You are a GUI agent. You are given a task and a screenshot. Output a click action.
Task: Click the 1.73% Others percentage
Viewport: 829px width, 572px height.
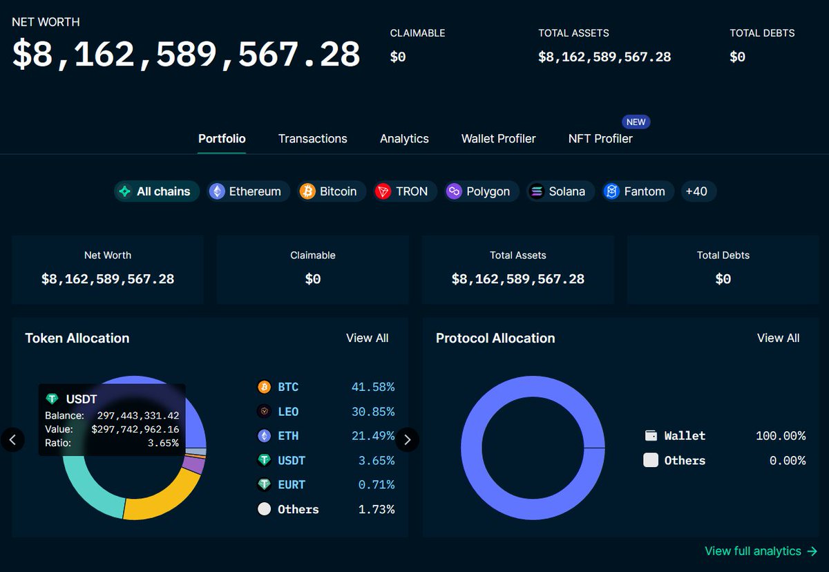(377, 509)
